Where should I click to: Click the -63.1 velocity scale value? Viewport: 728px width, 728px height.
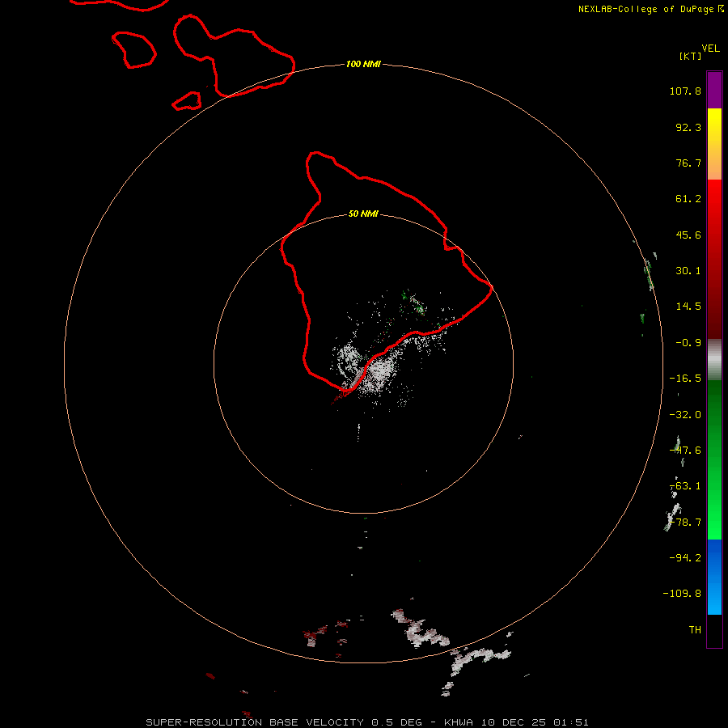685,486
